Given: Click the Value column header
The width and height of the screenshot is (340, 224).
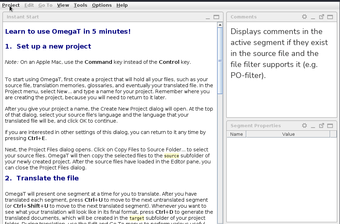Looking at the screenshot, I should coord(288,134).
